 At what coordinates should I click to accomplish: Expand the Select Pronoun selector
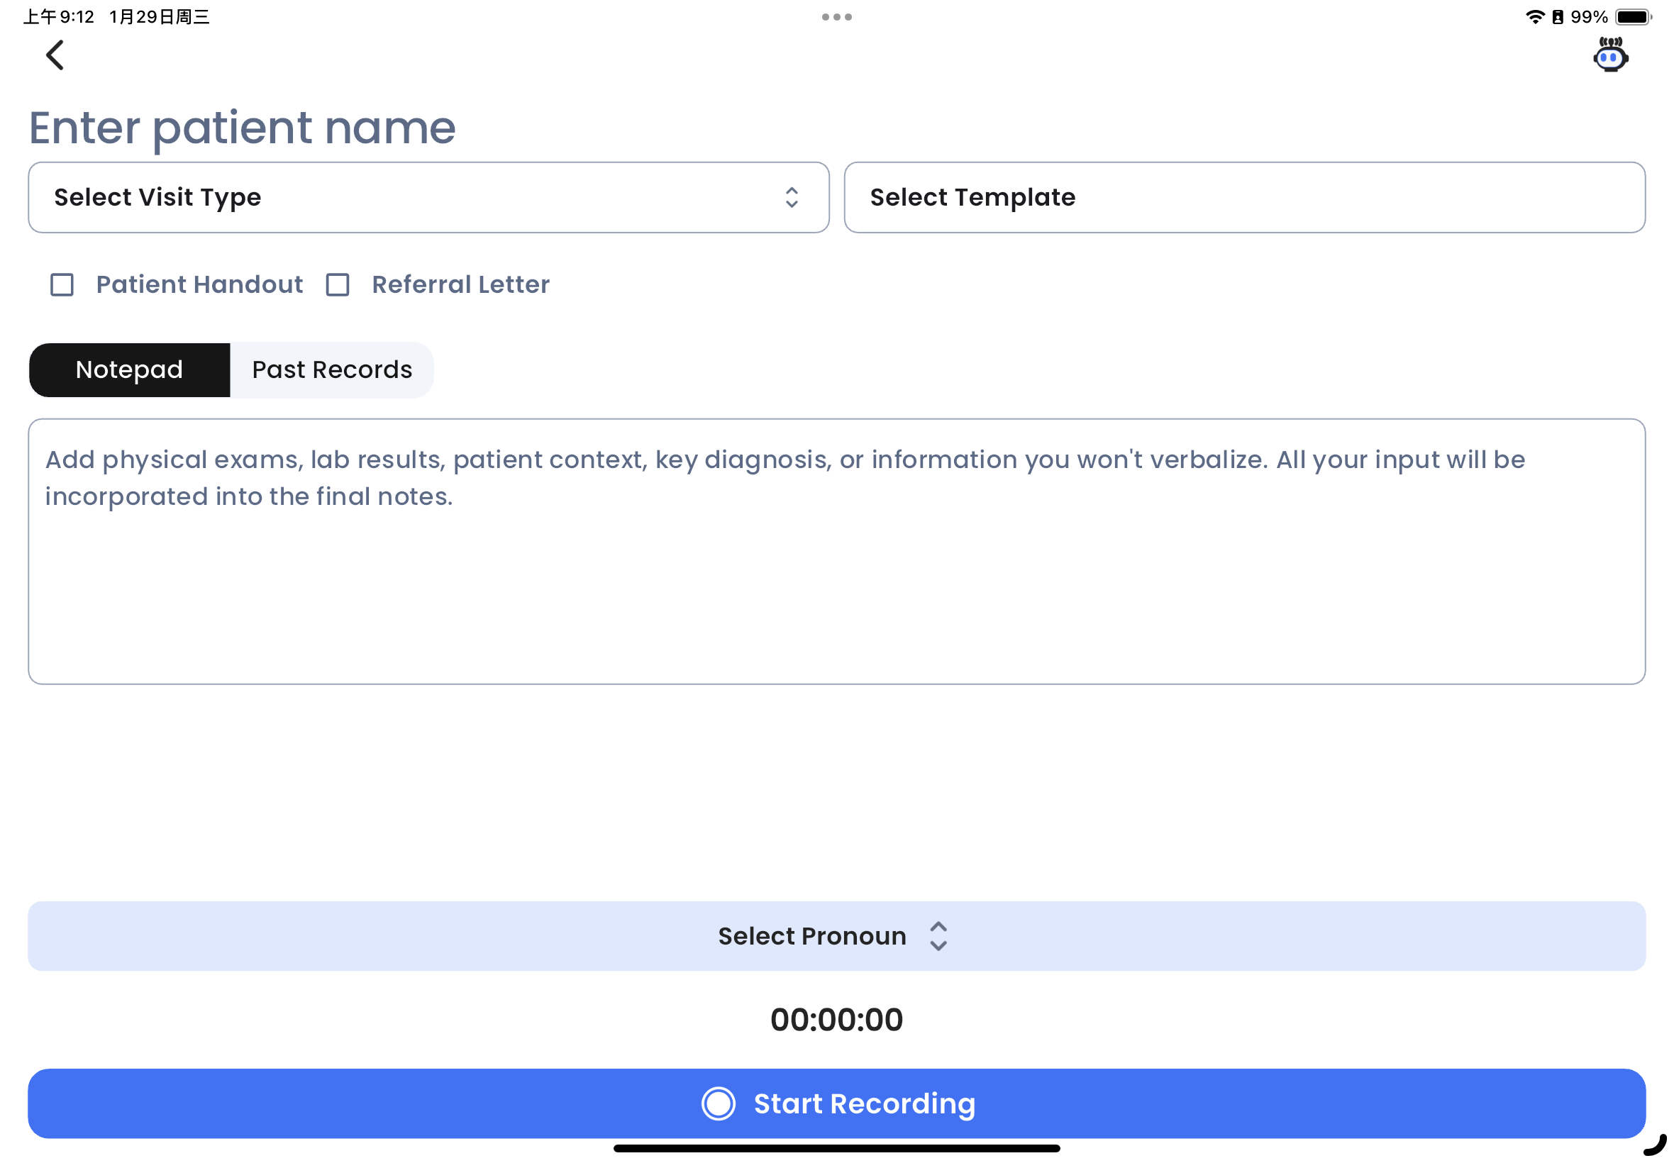click(x=836, y=935)
